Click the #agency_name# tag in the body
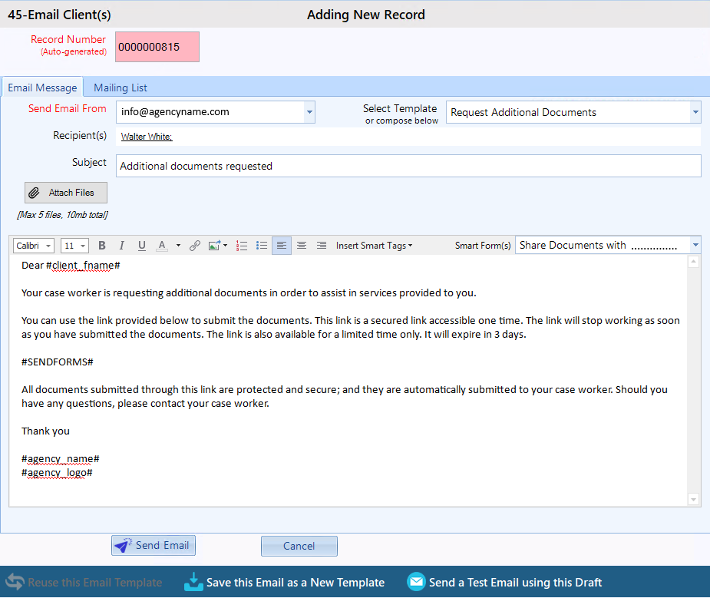Viewport: 710px width, 598px height. [60, 458]
